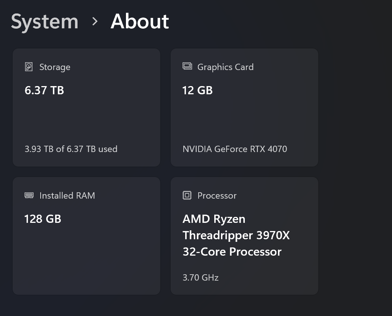
Task: Click the Storage drive icon
Action: [x=29, y=67]
